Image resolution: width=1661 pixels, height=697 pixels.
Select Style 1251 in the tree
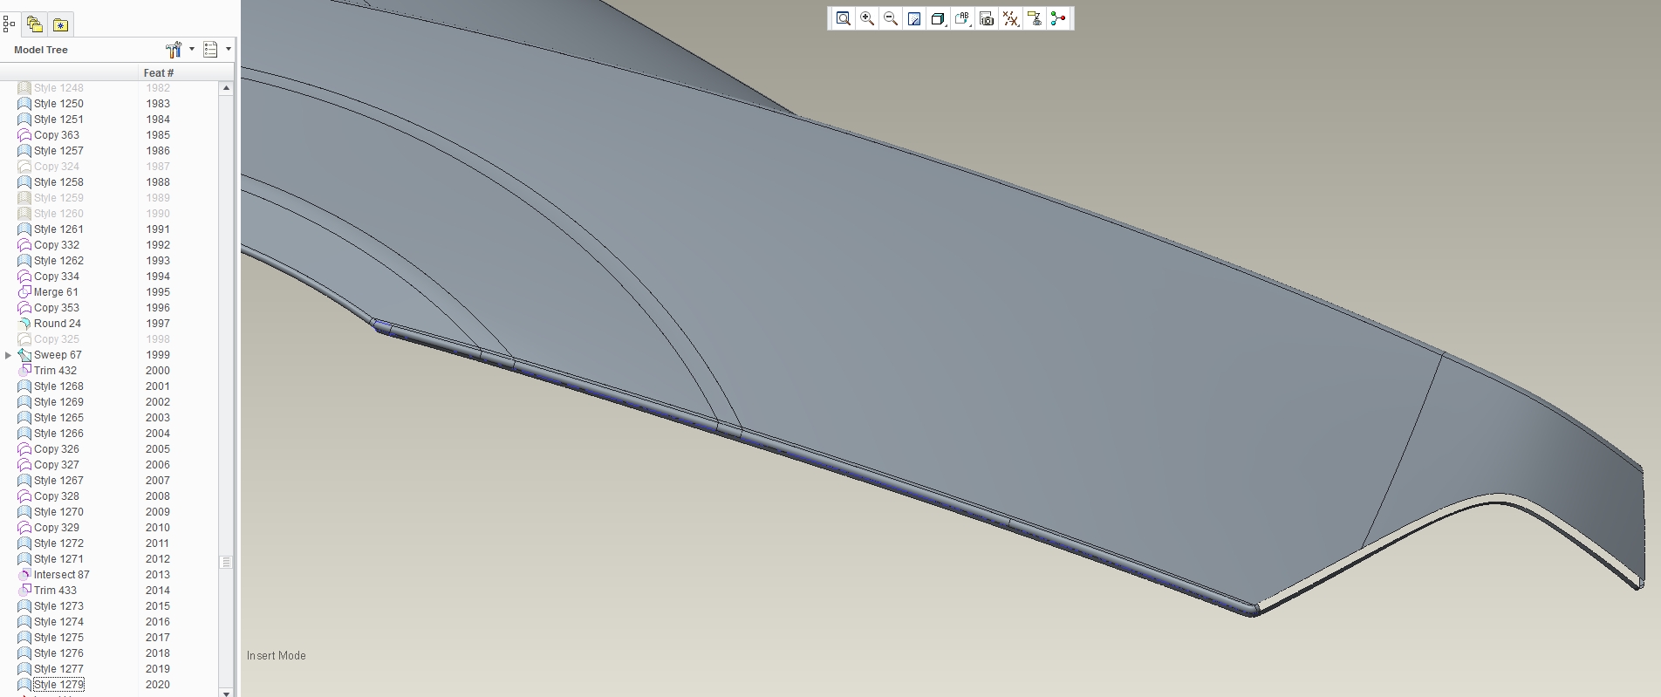click(x=58, y=120)
